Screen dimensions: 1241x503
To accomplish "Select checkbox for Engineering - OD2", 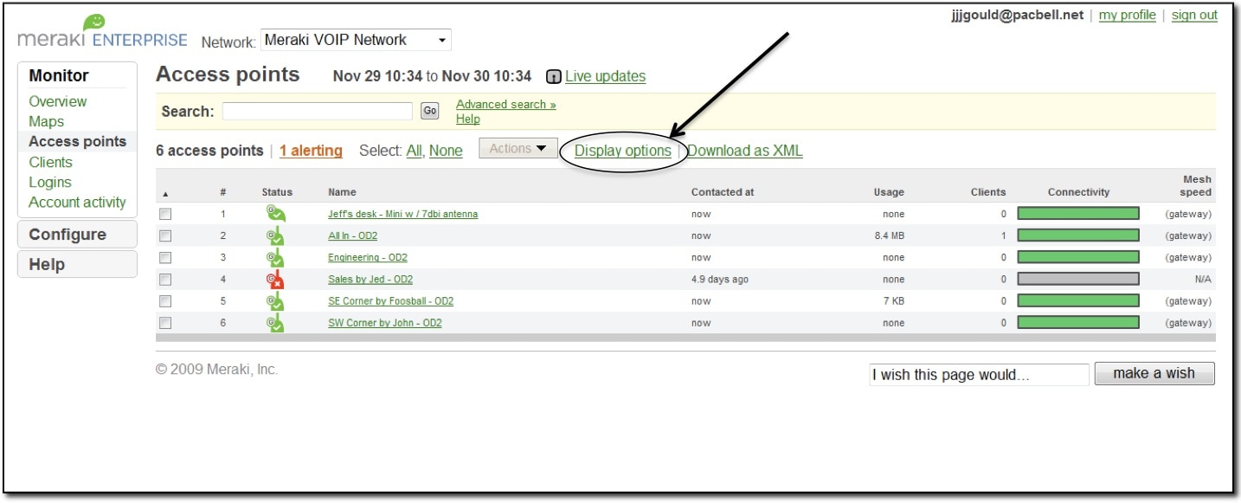I will (165, 257).
